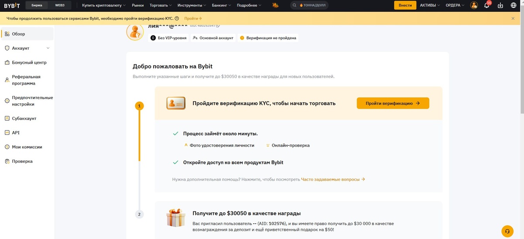The image size is (524, 239).
Task: Click the orange promo icon in the top bar
Action: pyautogui.click(x=276, y=5)
